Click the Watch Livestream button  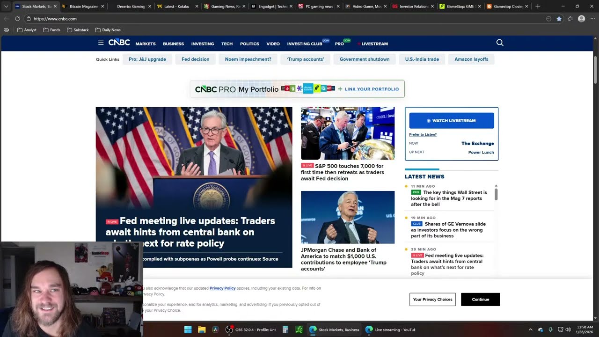click(452, 120)
